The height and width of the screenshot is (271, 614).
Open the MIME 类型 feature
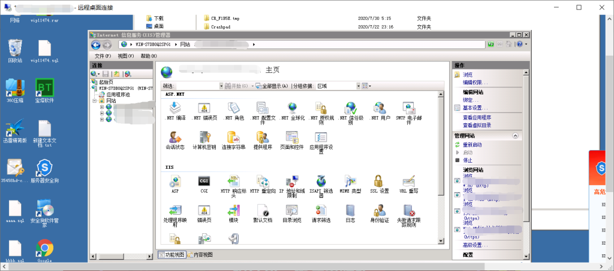[350, 184]
